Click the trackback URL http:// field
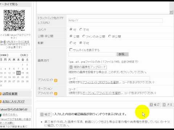Screen dimensions: 174x130 116,21
